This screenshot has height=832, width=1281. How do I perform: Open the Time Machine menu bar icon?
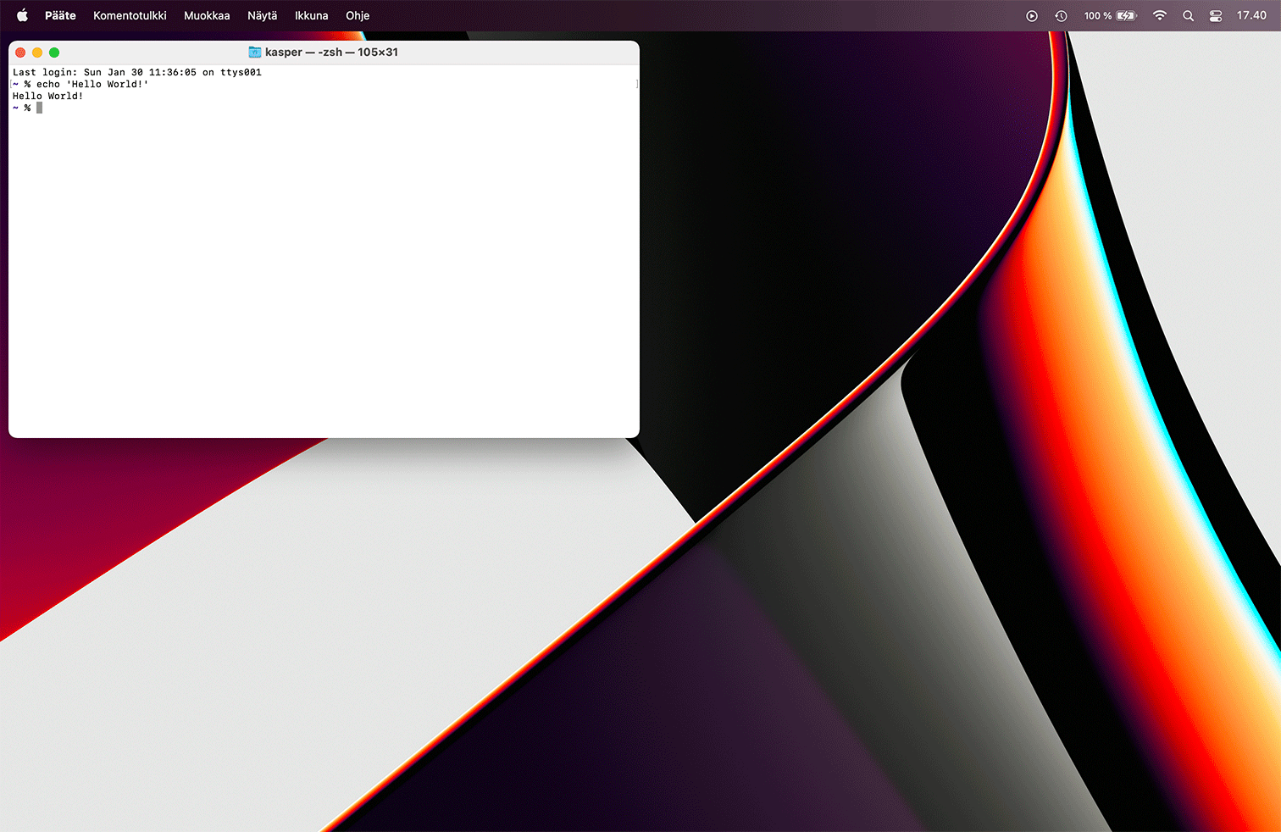(1061, 15)
